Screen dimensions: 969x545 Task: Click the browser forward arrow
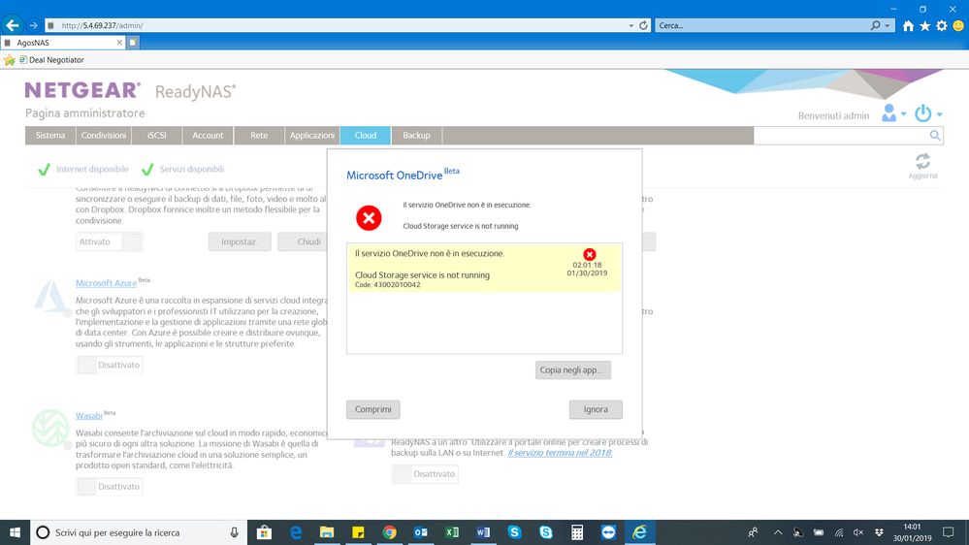pyautogui.click(x=33, y=25)
